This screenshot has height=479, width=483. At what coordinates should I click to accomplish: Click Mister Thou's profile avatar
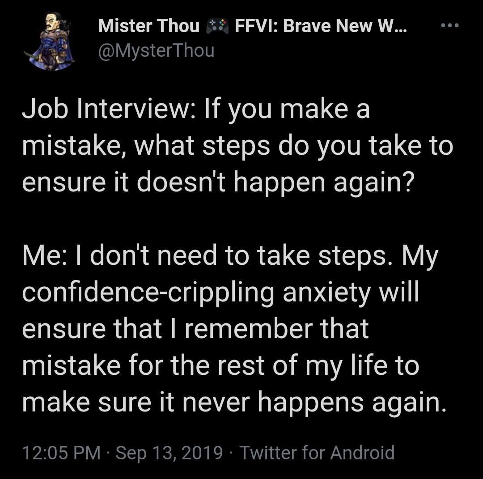click(49, 41)
